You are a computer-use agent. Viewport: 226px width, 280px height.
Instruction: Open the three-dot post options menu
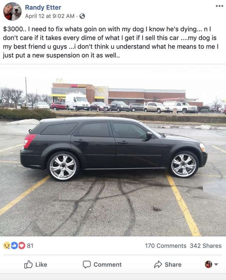click(x=220, y=6)
